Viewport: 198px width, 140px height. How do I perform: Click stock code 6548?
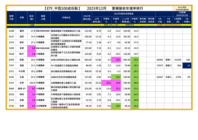(11, 54)
